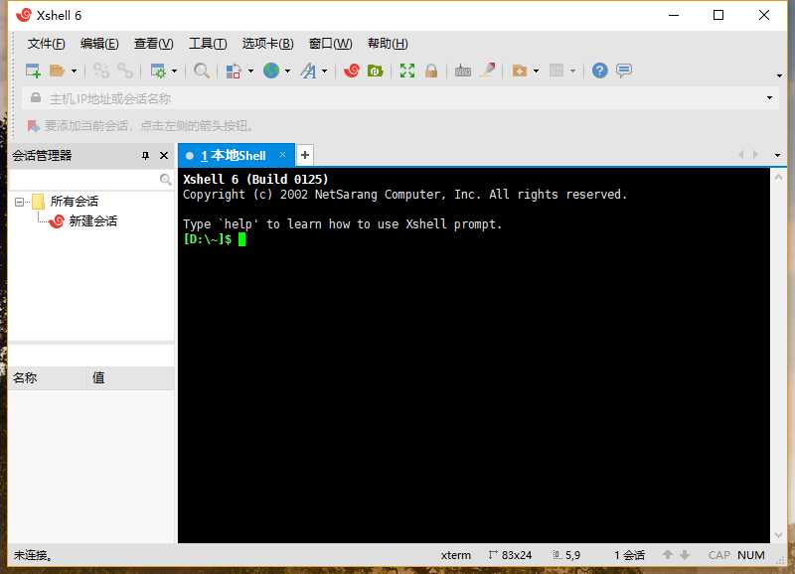Click the tab scroll left arrow
This screenshot has height=574, width=795.
point(740,155)
